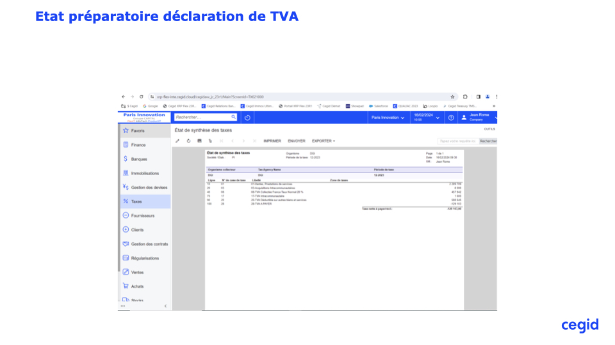Open the Finance module

tap(138, 145)
